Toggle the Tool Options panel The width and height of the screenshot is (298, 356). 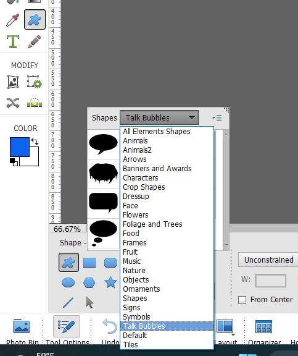(67, 330)
